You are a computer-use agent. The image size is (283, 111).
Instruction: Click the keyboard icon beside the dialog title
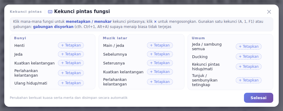coord(50,12)
